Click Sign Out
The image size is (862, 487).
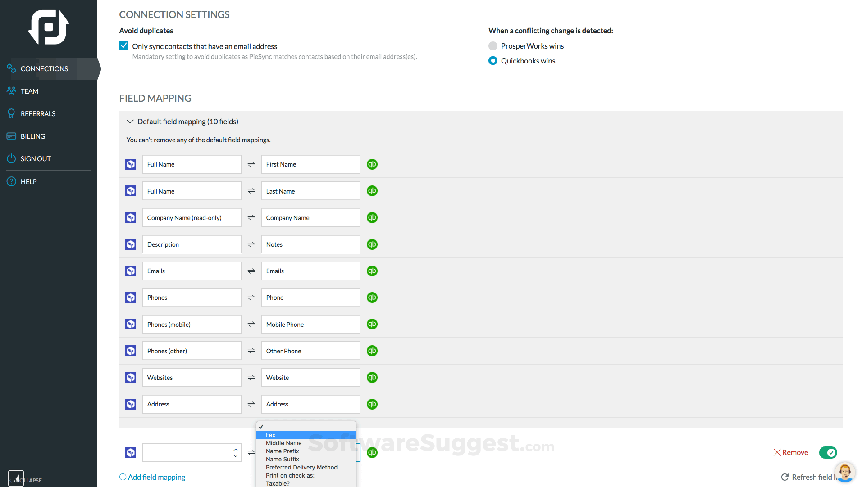click(36, 158)
